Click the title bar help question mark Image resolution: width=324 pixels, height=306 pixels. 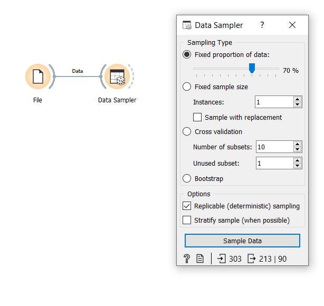pyautogui.click(x=262, y=25)
